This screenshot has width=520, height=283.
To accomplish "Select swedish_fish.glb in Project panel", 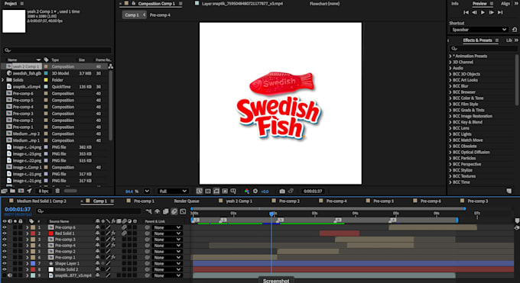I will click(28, 73).
